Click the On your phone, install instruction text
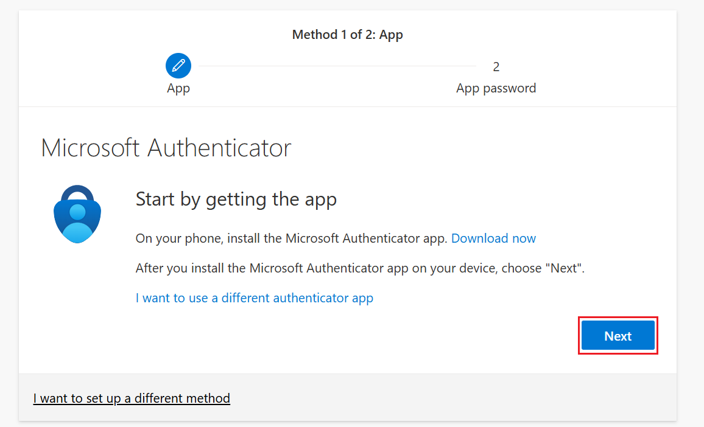This screenshot has height=427, width=704. pos(291,238)
